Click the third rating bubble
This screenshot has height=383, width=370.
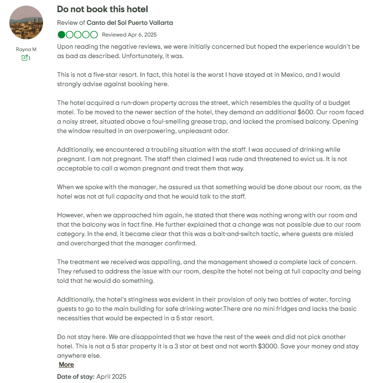pos(78,35)
